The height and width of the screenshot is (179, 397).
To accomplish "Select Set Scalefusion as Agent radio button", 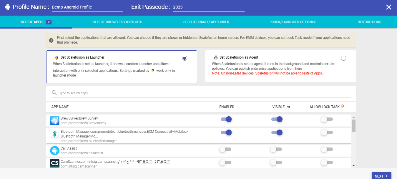I will (x=343, y=58).
